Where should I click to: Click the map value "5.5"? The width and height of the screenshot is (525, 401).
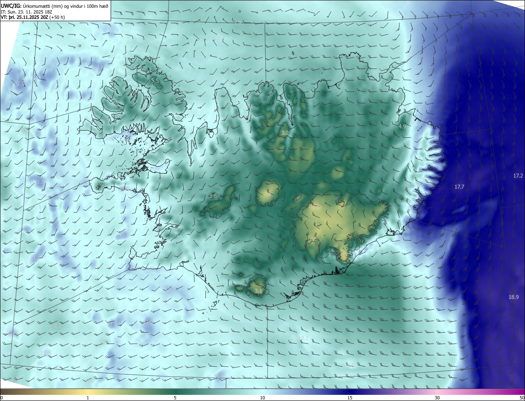coord(155,81)
